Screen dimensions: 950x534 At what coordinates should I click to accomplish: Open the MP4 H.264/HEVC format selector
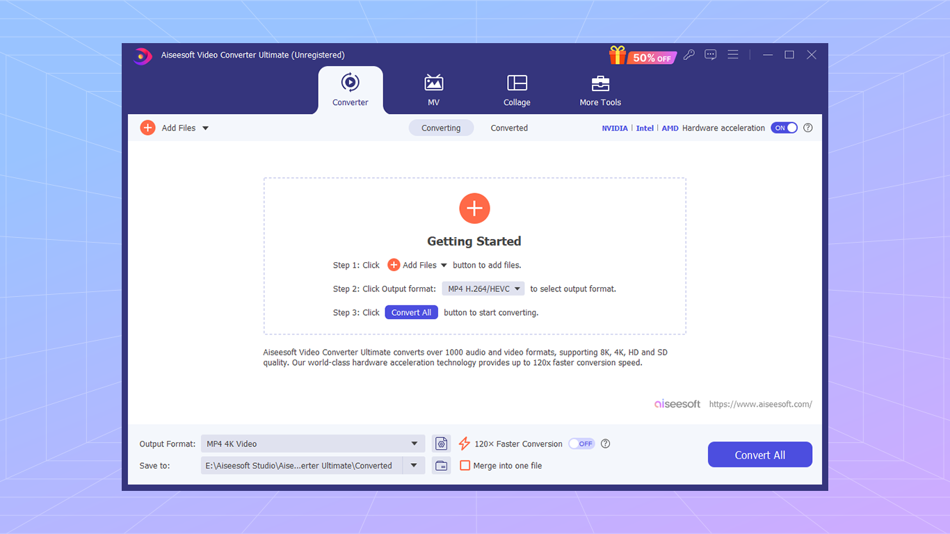[x=483, y=288]
